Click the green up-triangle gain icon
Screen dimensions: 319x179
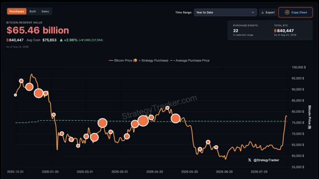(61, 40)
